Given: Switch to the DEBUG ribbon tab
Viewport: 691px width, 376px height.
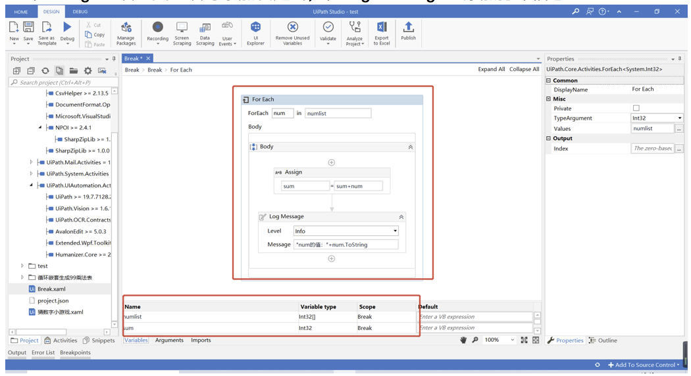Looking at the screenshot, I should [x=80, y=11].
